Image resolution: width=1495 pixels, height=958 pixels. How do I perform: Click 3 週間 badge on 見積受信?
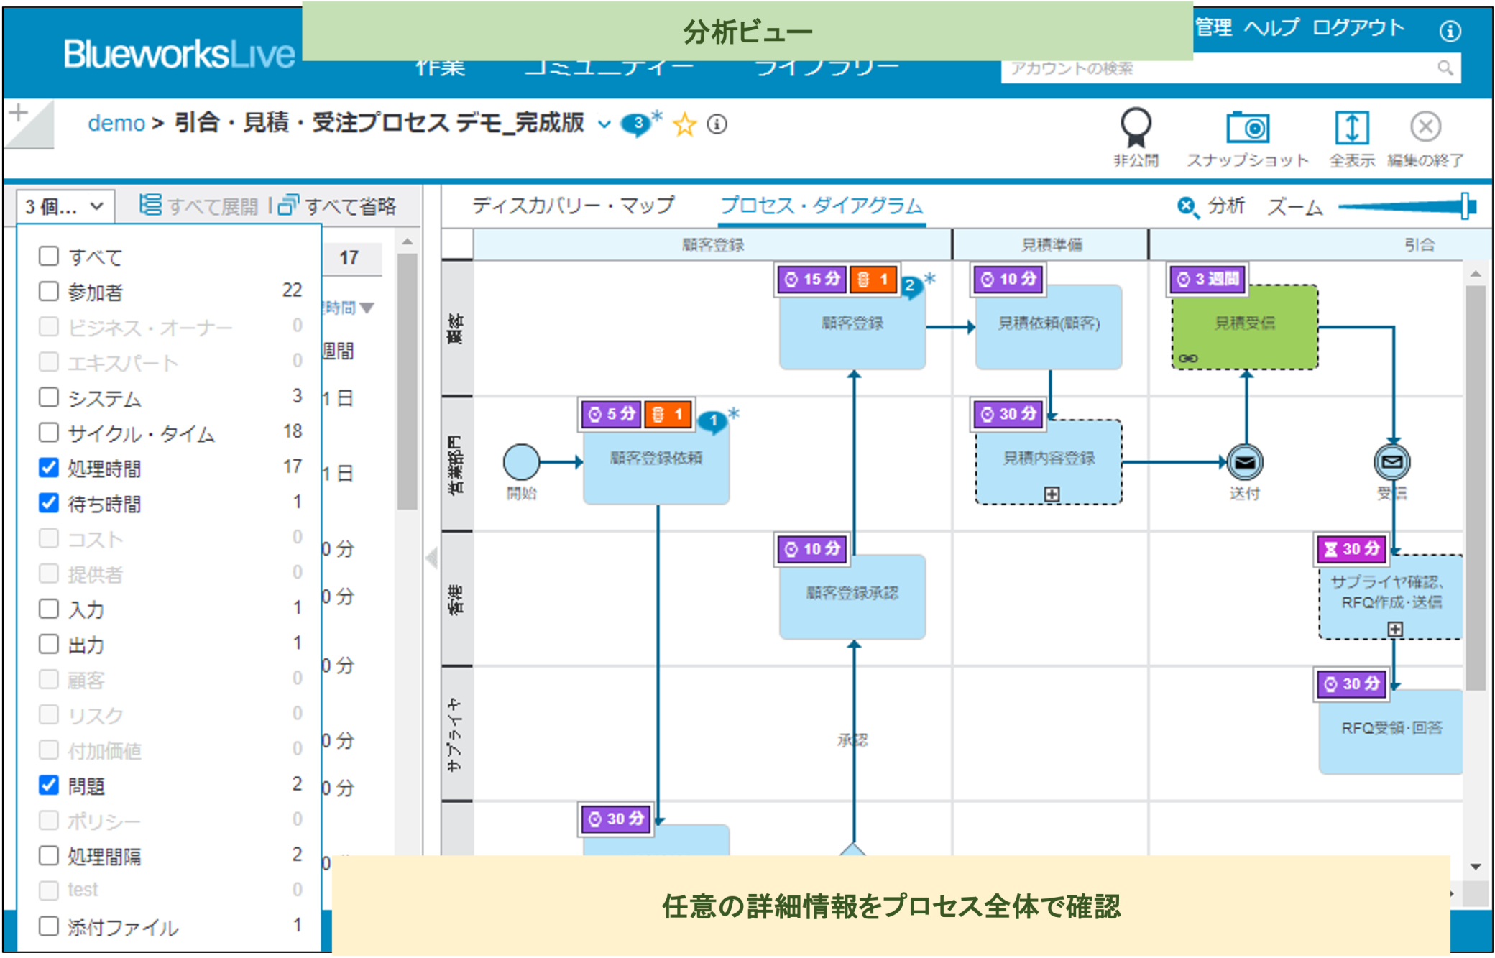tap(1208, 280)
